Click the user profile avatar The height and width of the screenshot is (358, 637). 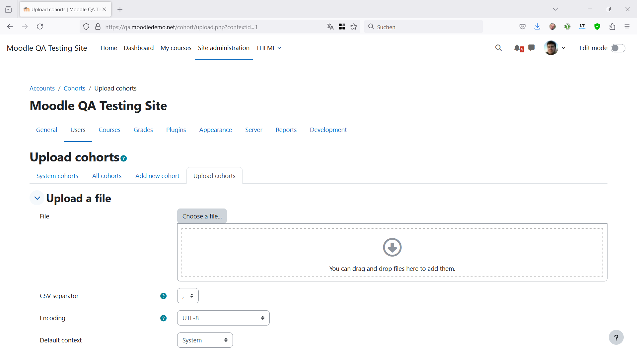coord(551,48)
